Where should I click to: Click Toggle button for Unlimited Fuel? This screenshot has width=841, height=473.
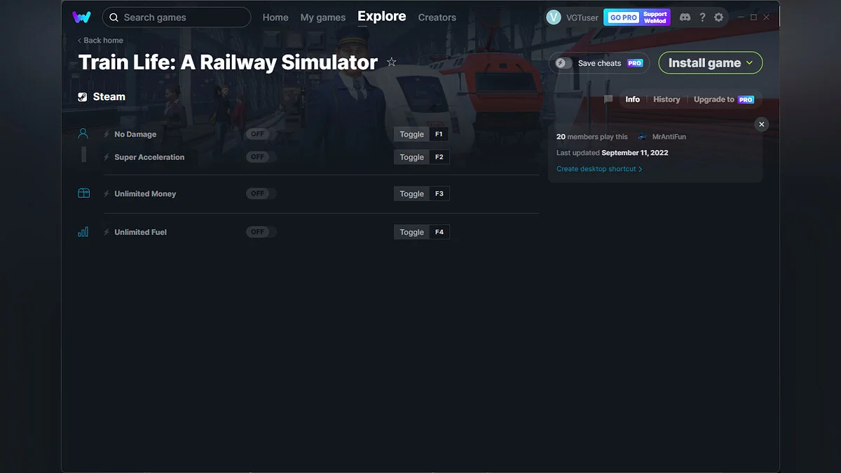click(412, 232)
